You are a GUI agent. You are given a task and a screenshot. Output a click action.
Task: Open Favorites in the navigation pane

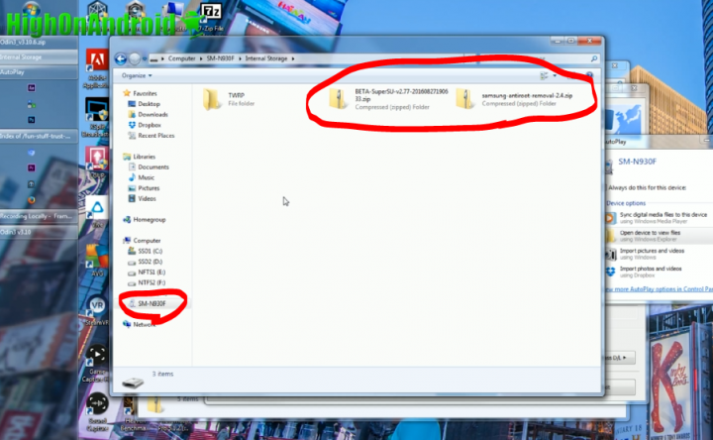tap(140, 93)
